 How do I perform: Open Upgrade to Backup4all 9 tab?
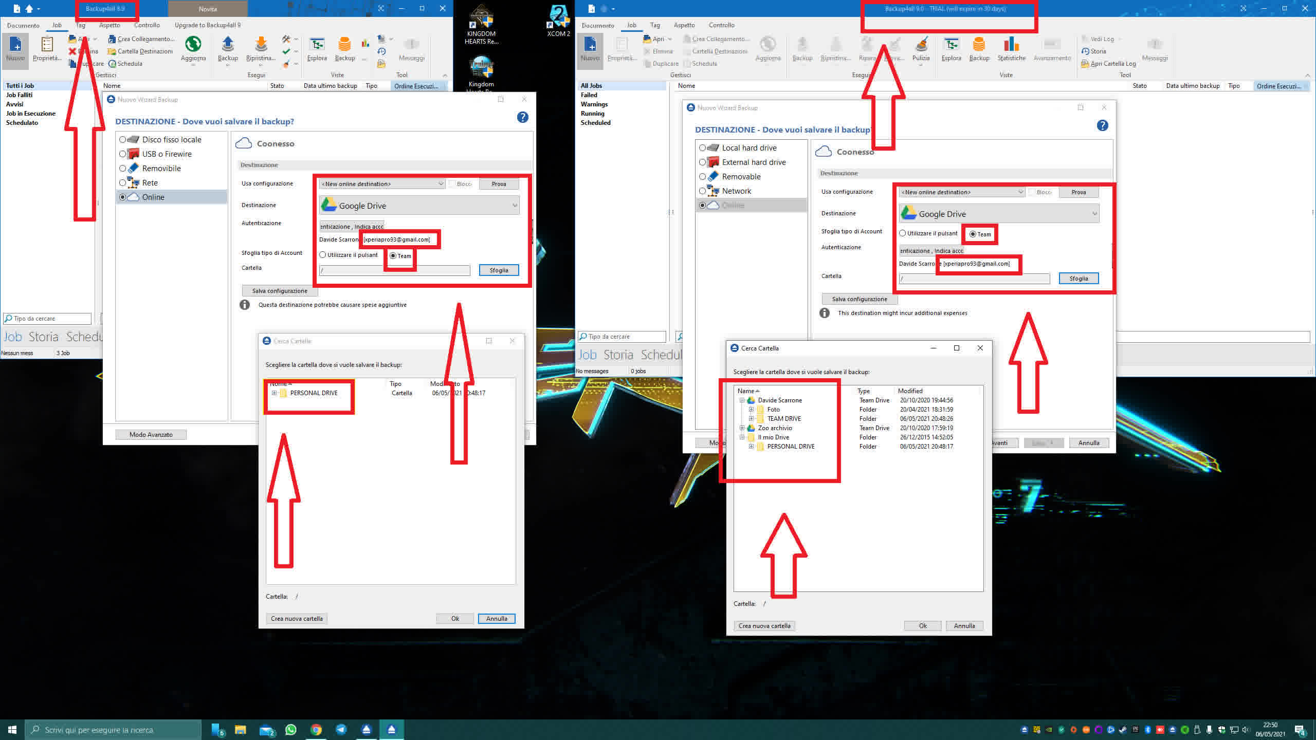coord(208,25)
